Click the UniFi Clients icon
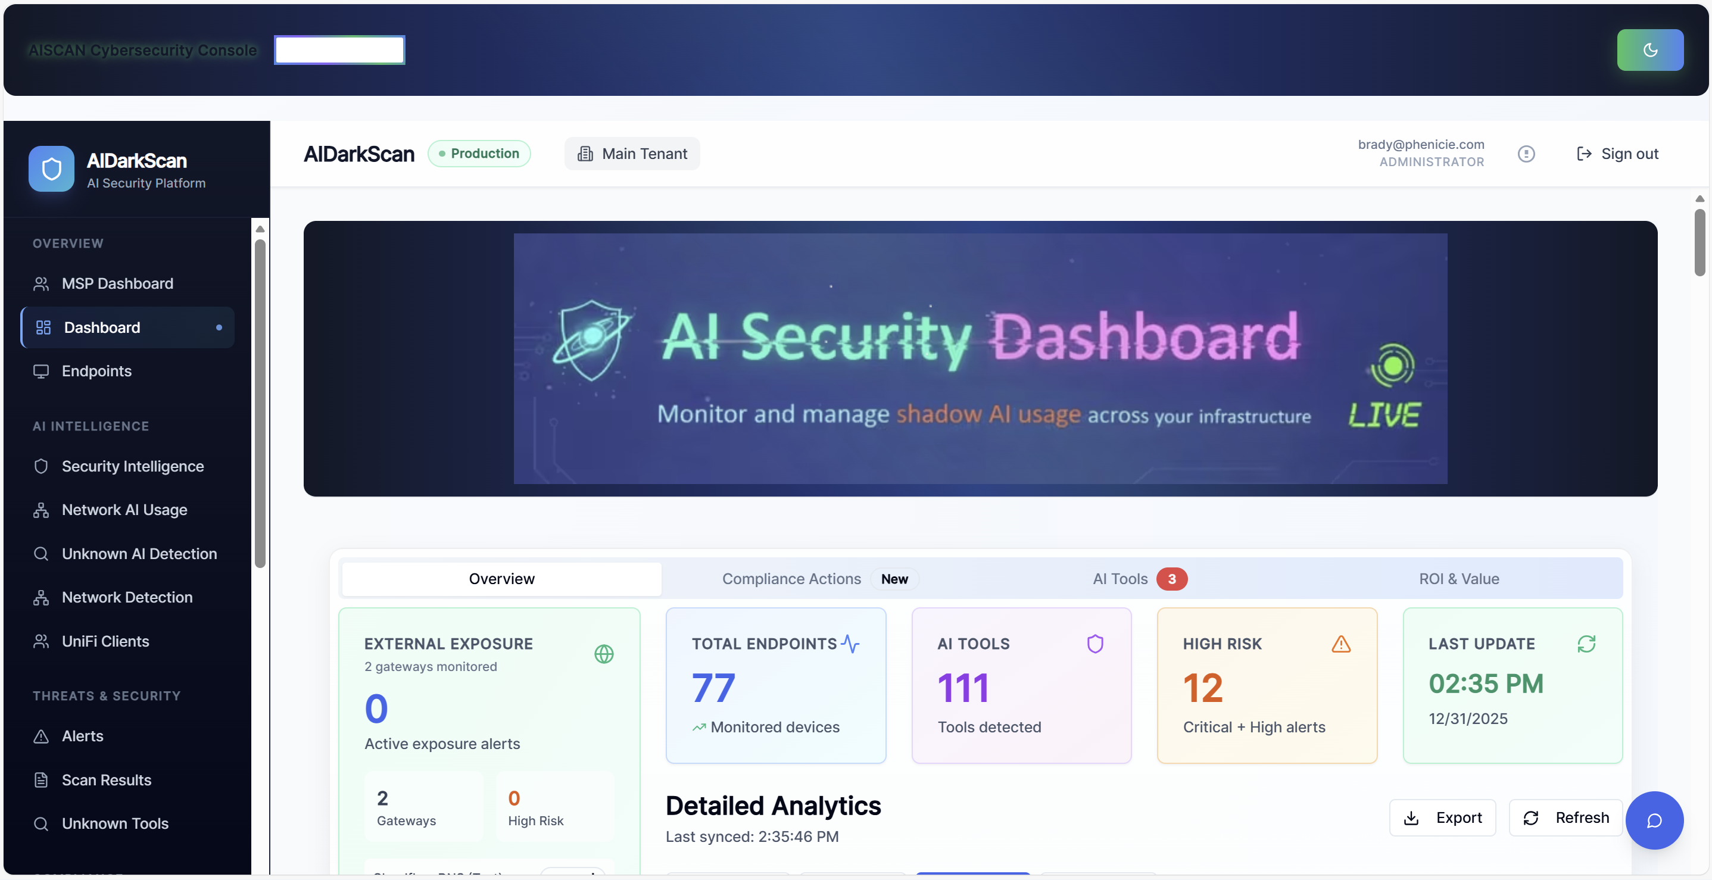 pyautogui.click(x=41, y=641)
